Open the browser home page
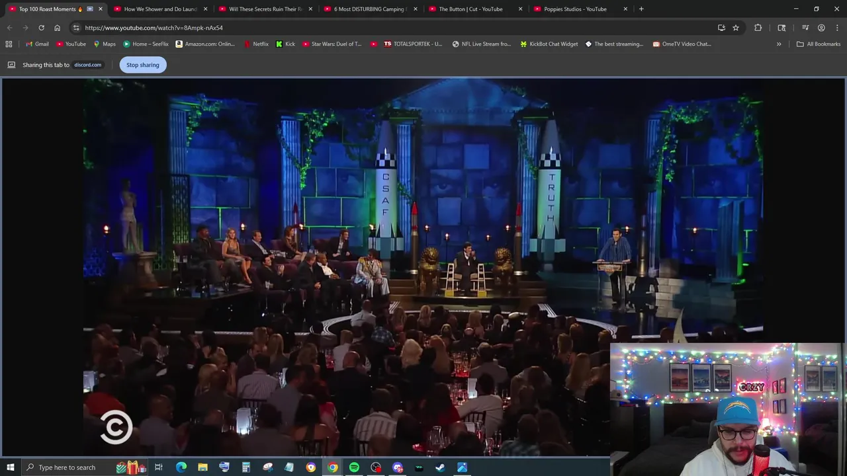 tap(57, 28)
